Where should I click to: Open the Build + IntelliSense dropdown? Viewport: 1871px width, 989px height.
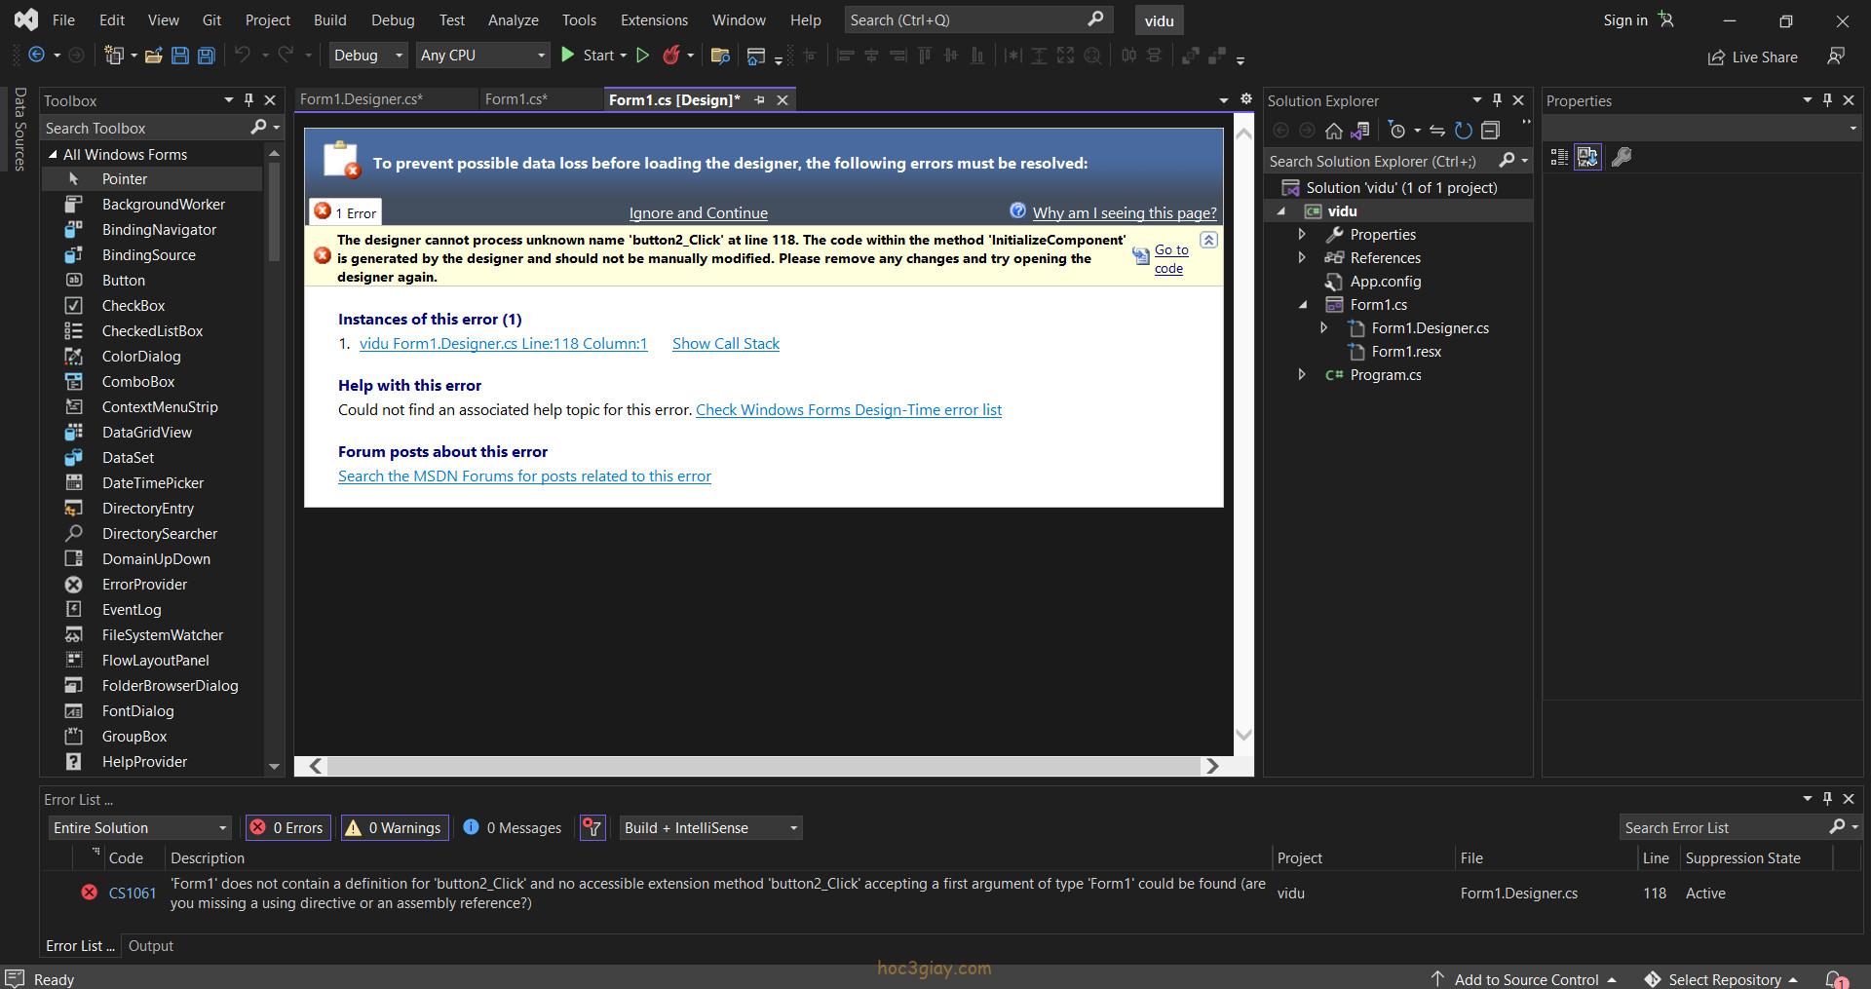coord(710,827)
